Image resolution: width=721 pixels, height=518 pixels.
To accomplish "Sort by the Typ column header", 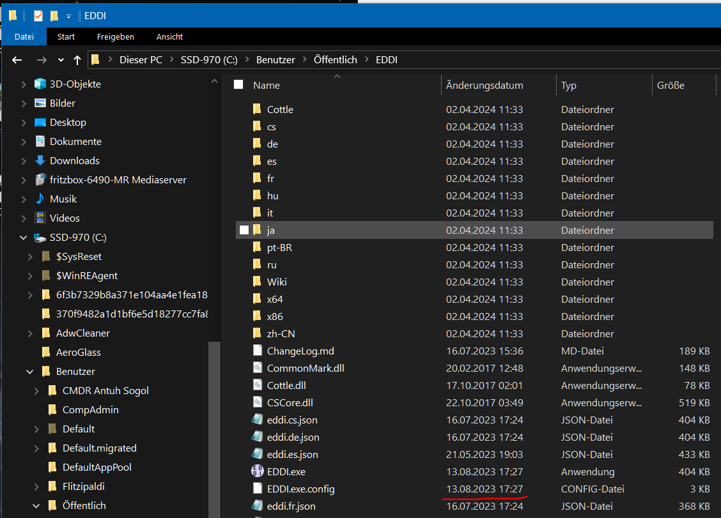I will tap(568, 86).
